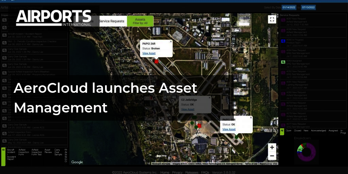This screenshot has height=174, width=348.
Task: Close the PAPI2 26R popup
Action: (x=171, y=42)
